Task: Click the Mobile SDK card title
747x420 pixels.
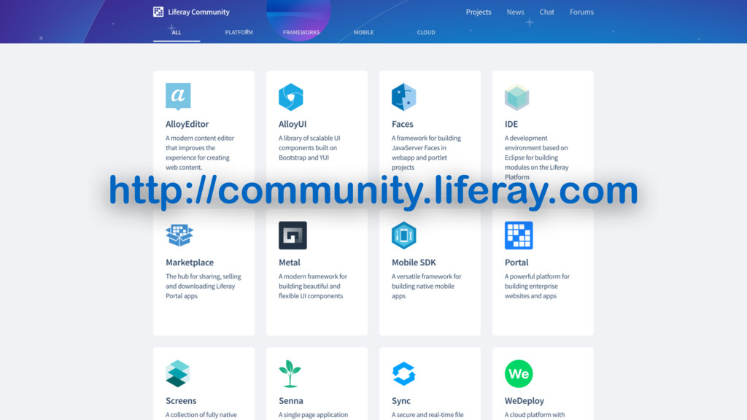Action: [414, 262]
